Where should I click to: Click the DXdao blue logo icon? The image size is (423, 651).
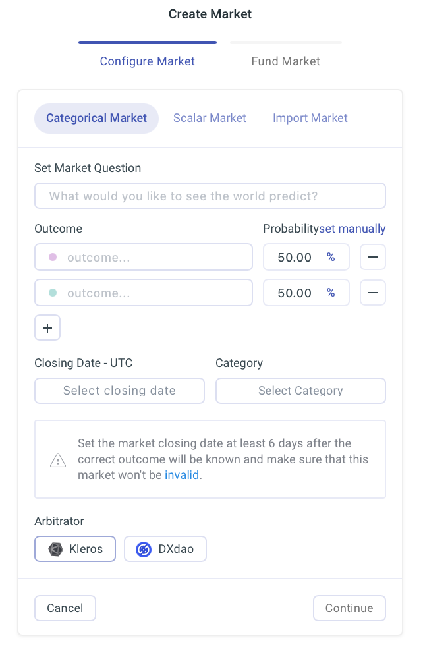[144, 550]
